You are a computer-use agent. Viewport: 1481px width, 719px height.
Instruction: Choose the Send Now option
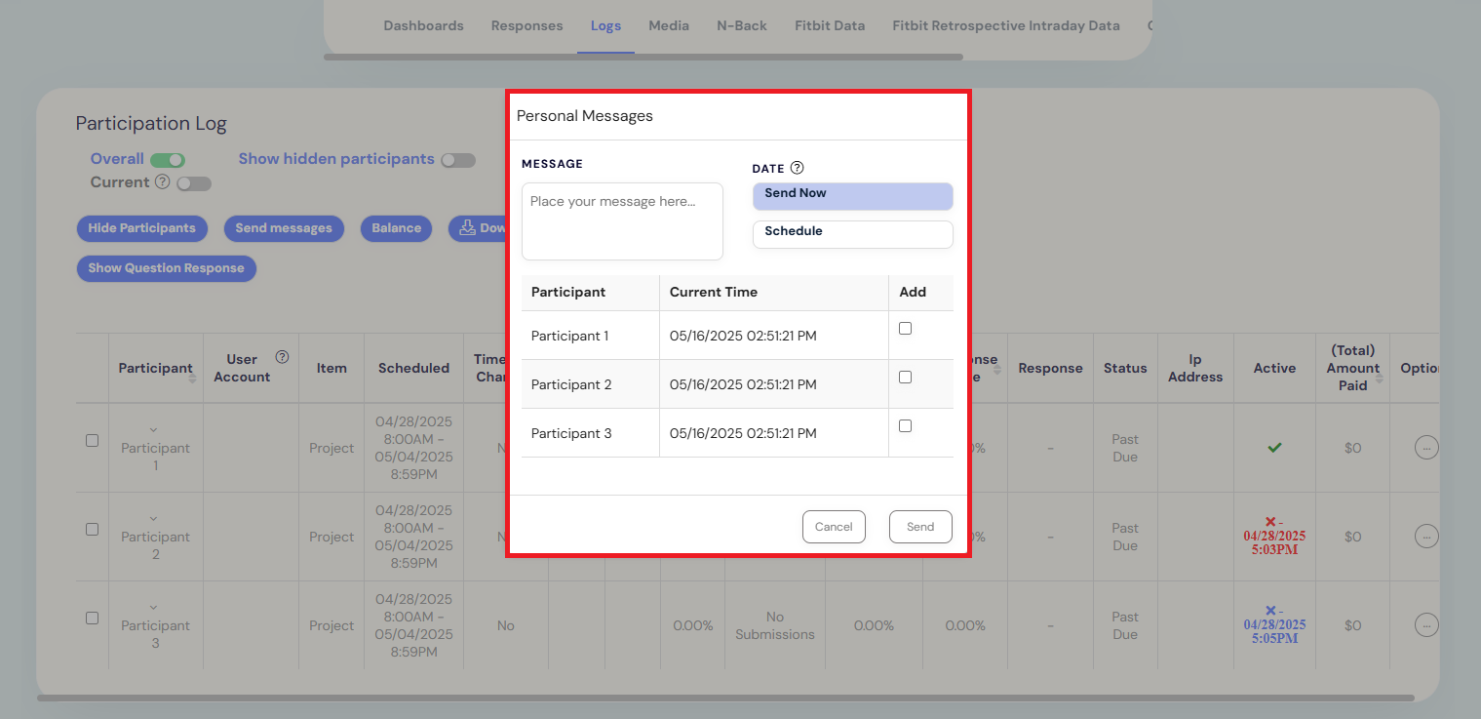(852, 196)
